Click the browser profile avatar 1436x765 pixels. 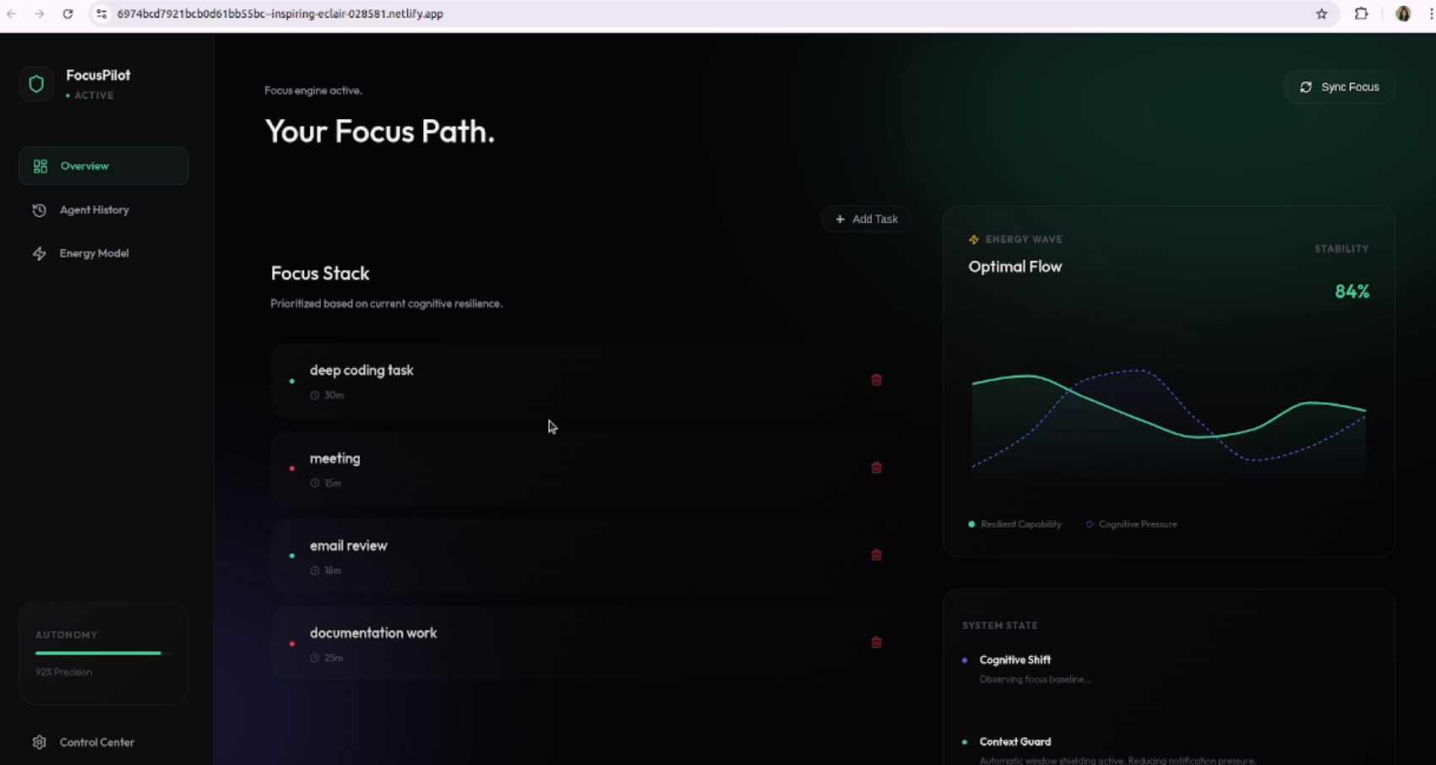point(1403,14)
